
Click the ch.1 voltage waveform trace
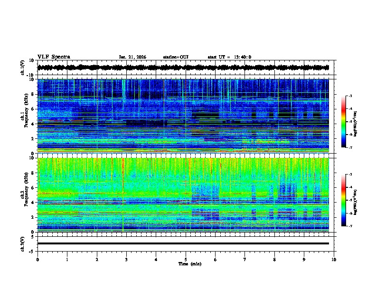[183, 68]
